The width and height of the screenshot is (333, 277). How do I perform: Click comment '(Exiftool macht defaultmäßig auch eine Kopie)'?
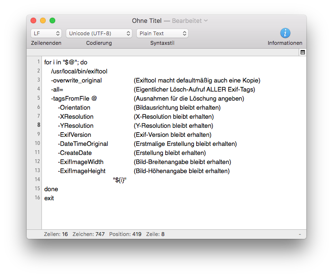(x=197, y=81)
